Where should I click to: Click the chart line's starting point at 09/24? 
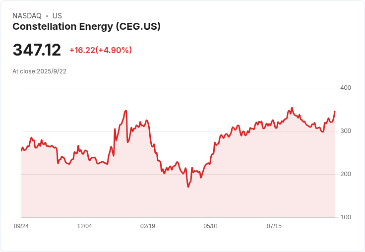pos(21,151)
